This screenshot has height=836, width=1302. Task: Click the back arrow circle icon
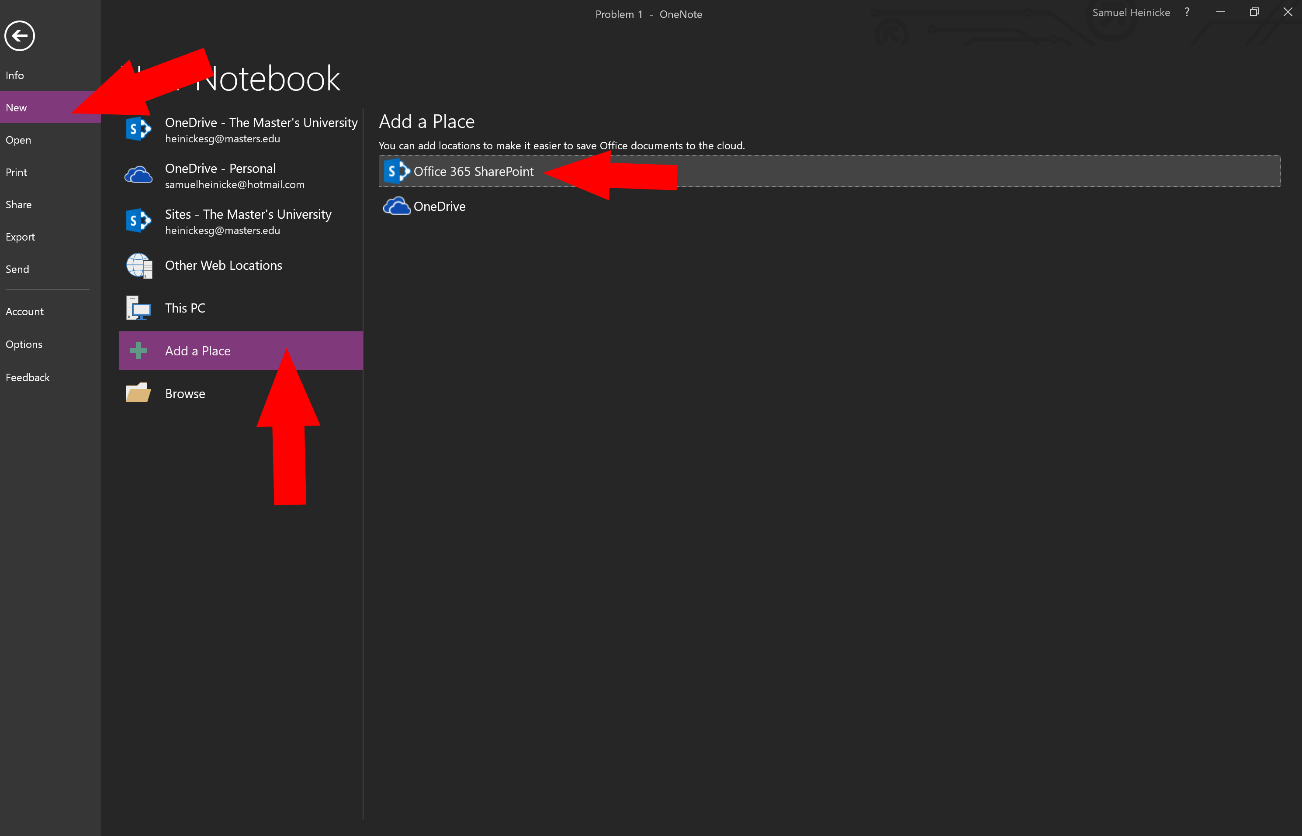[20, 36]
